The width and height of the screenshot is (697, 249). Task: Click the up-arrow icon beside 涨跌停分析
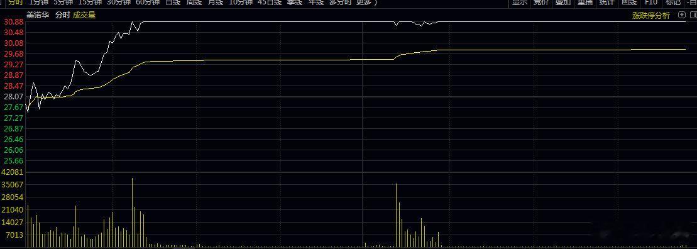[681, 15]
